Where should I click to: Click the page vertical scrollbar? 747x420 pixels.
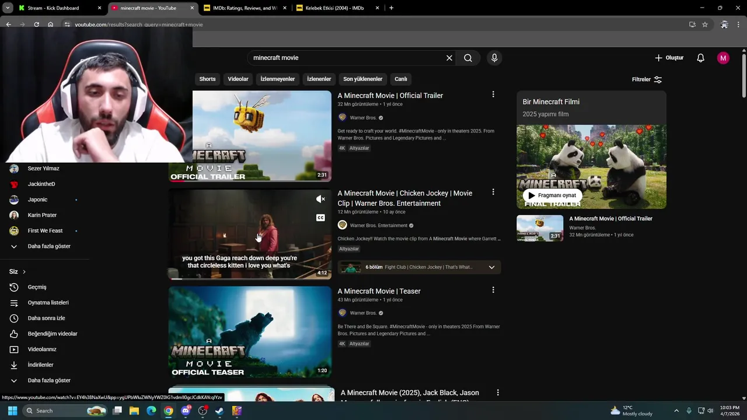743,76
